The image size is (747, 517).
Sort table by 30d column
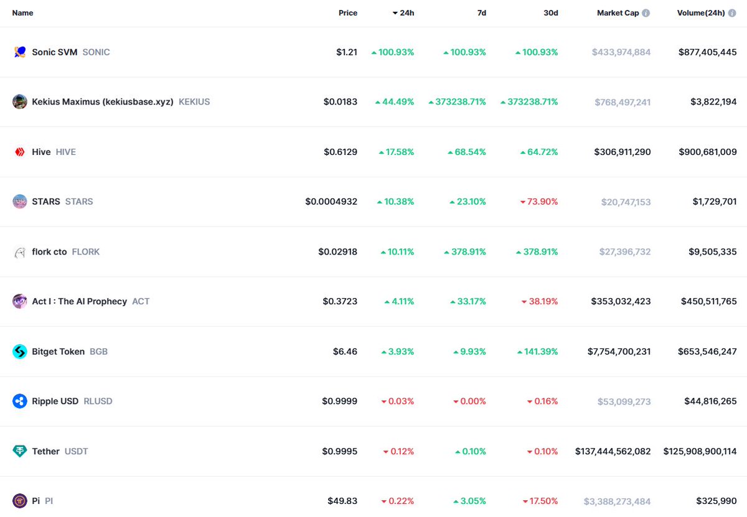click(551, 13)
